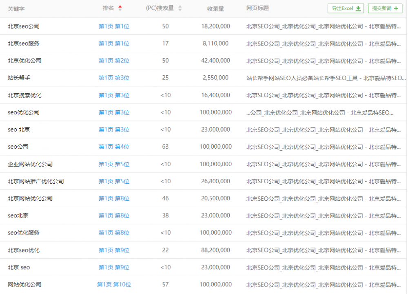Sort search volume ascending via its sort control
The height and width of the screenshot is (294, 408).
click(180, 6)
